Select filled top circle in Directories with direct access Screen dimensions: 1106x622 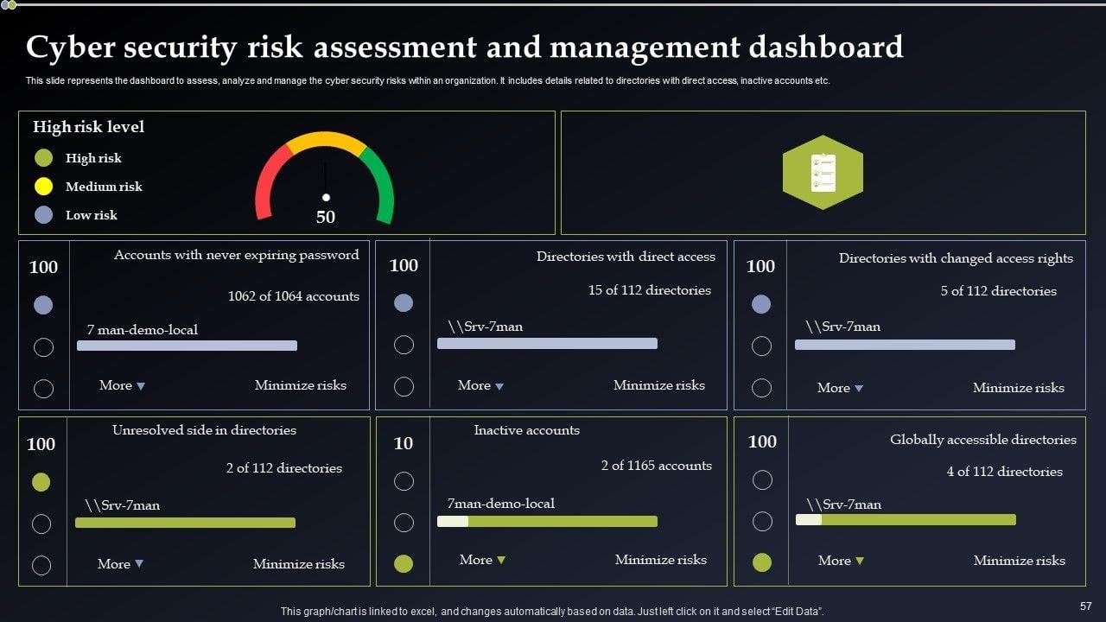coord(404,302)
